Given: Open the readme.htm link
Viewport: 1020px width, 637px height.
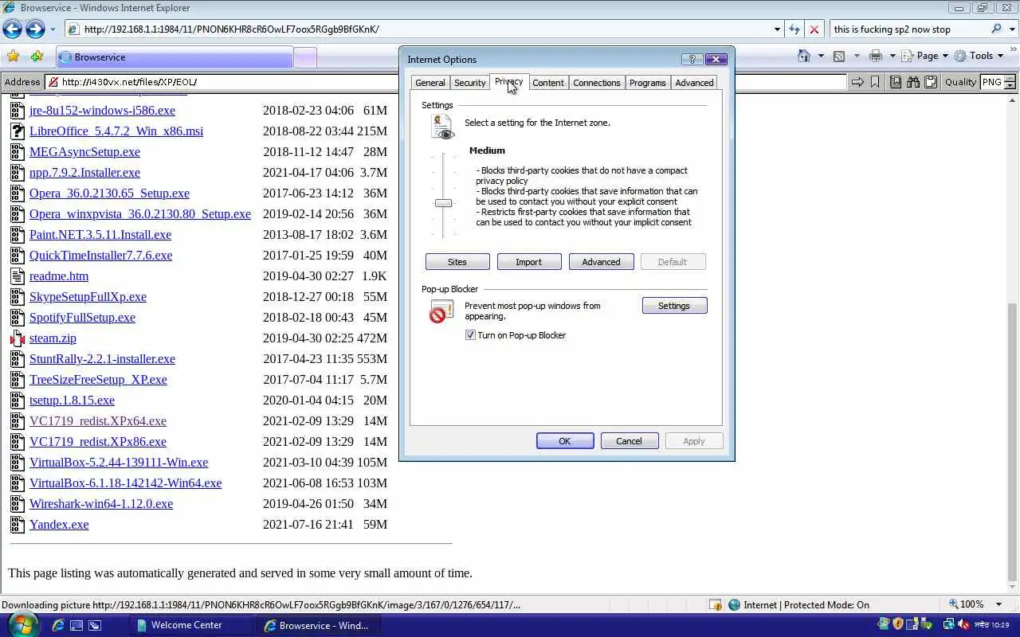Looking at the screenshot, I should 59,276.
